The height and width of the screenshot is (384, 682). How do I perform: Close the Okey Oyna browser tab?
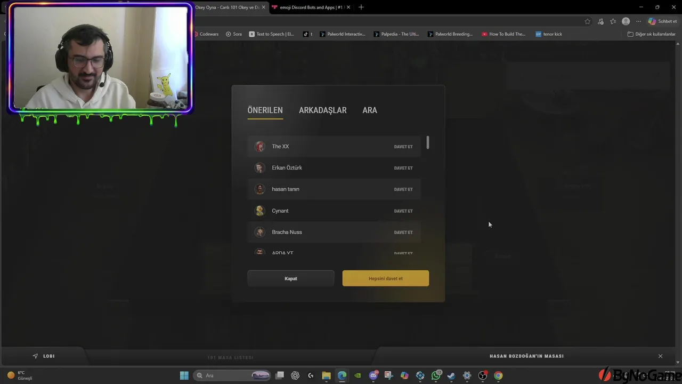coord(263,7)
